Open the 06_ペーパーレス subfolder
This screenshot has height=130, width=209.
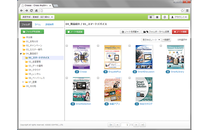tap(35, 78)
